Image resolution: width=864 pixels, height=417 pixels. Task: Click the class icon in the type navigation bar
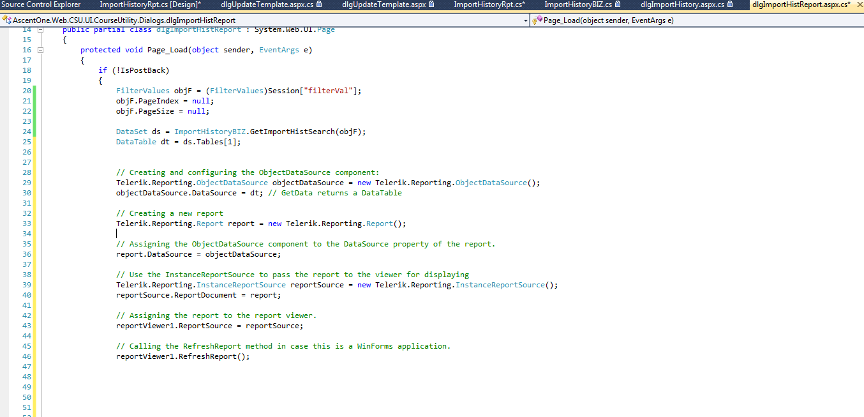[7, 20]
